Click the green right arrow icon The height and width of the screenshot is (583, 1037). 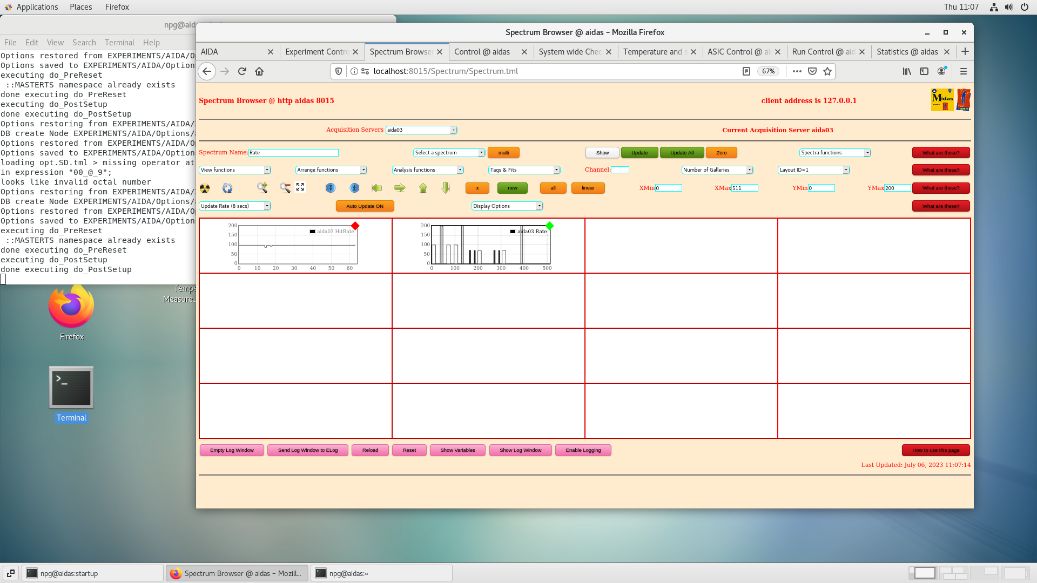click(400, 188)
